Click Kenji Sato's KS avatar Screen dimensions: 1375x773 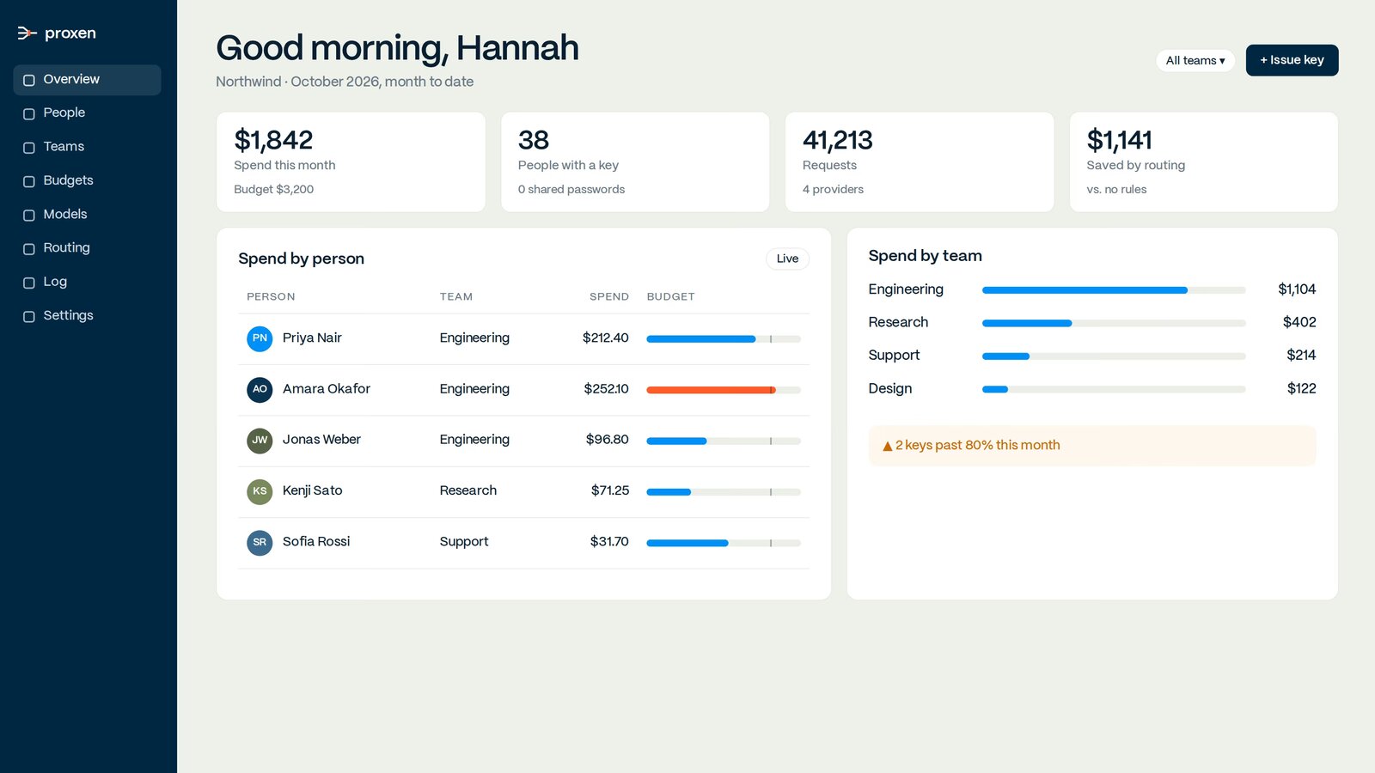pyautogui.click(x=260, y=491)
